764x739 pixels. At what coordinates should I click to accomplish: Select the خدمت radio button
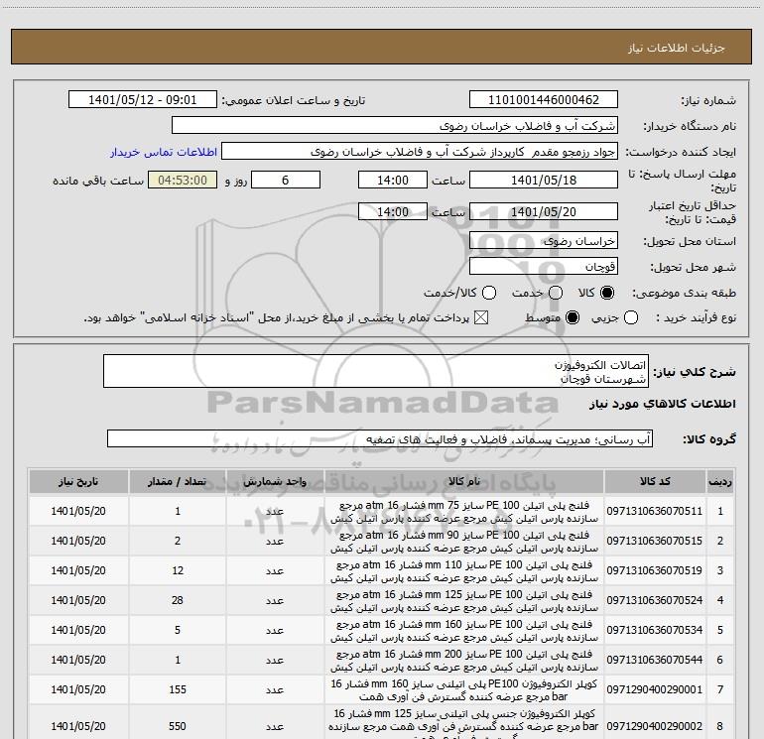click(x=556, y=294)
